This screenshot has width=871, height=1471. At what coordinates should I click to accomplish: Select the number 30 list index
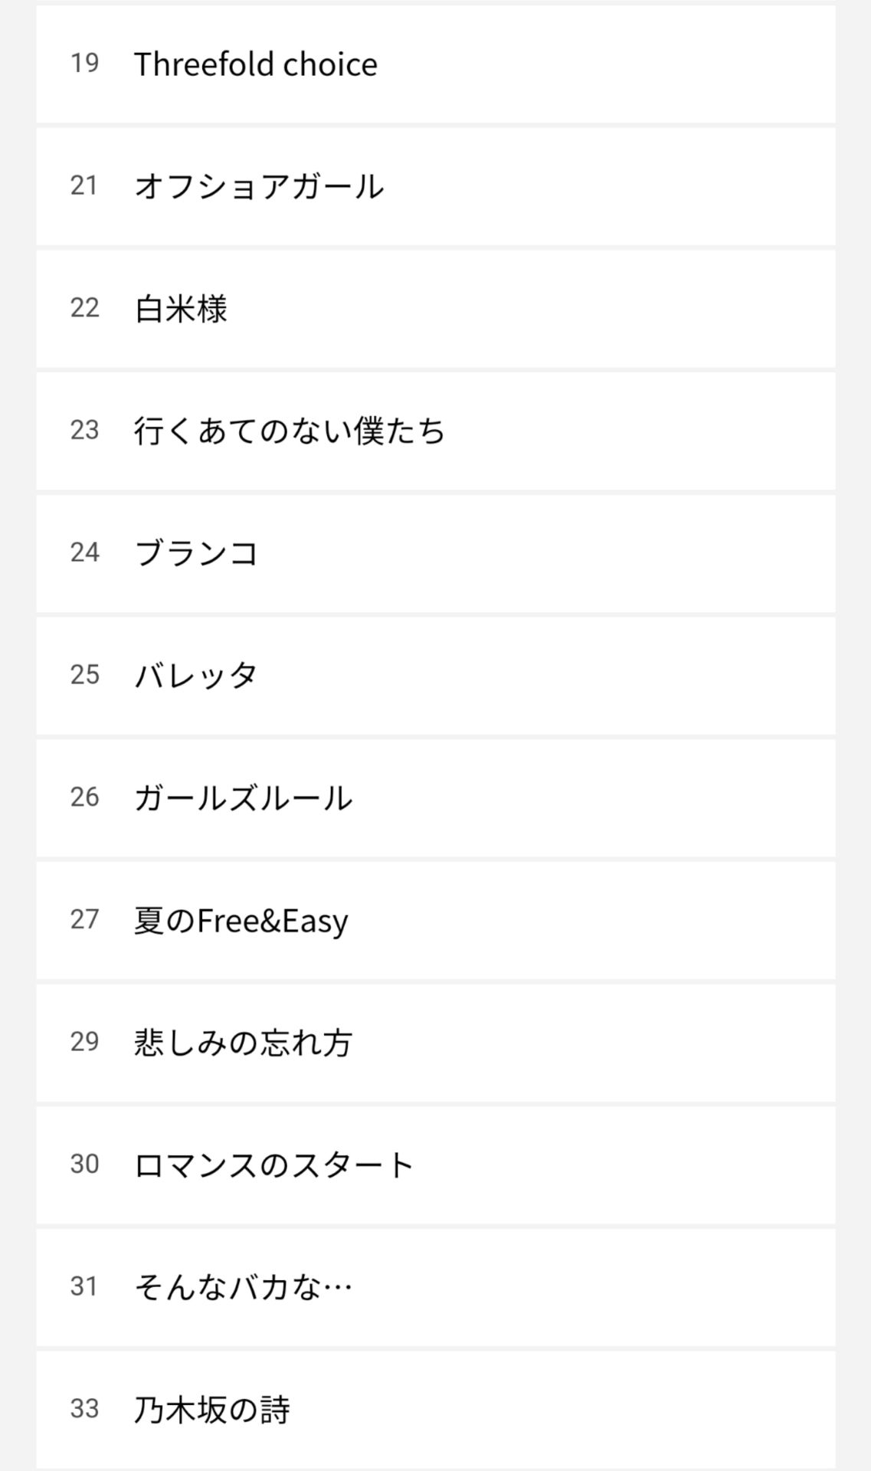[85, 1165]
